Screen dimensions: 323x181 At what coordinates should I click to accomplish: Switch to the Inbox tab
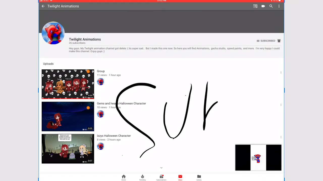tap(180, 177)
